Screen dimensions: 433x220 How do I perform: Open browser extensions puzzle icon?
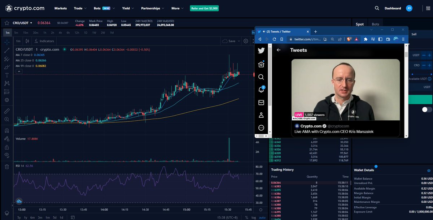click(x=366, y=39)
